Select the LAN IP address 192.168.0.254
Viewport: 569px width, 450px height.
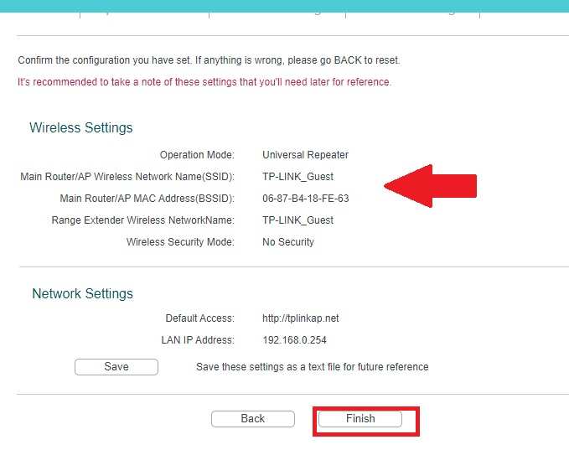294,340
